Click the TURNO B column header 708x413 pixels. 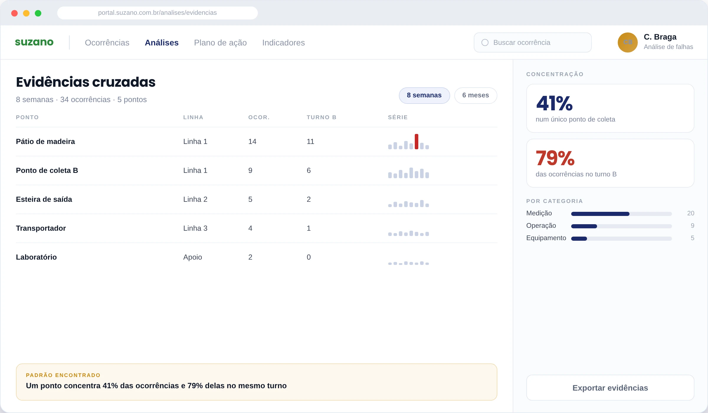point(322,117)
